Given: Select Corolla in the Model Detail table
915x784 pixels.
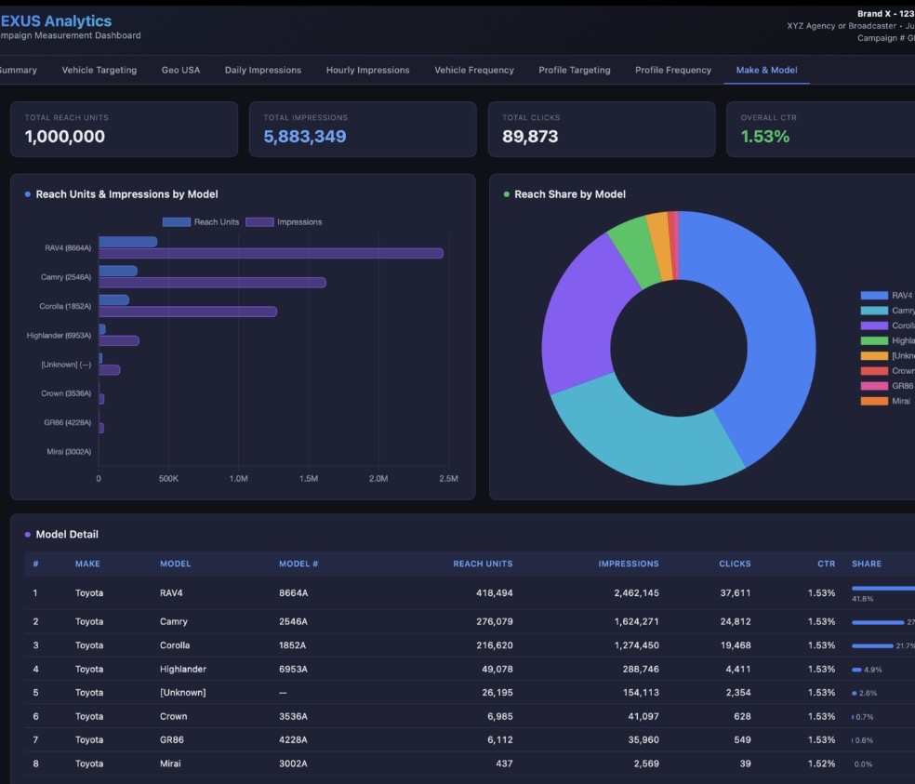Looking at the screenshot, I should [175, 645].
